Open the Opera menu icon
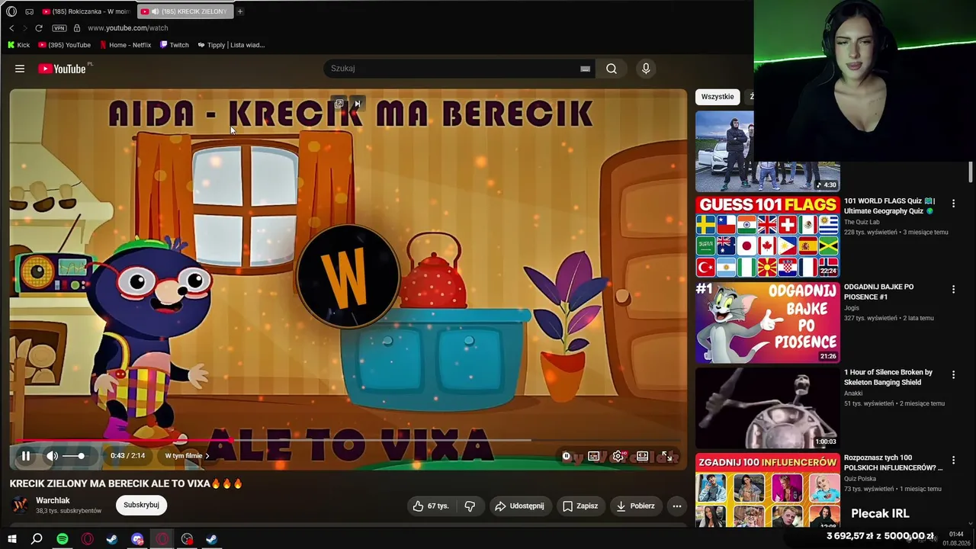The height and width of the screenshot is (549, 976). pos(11,11)
